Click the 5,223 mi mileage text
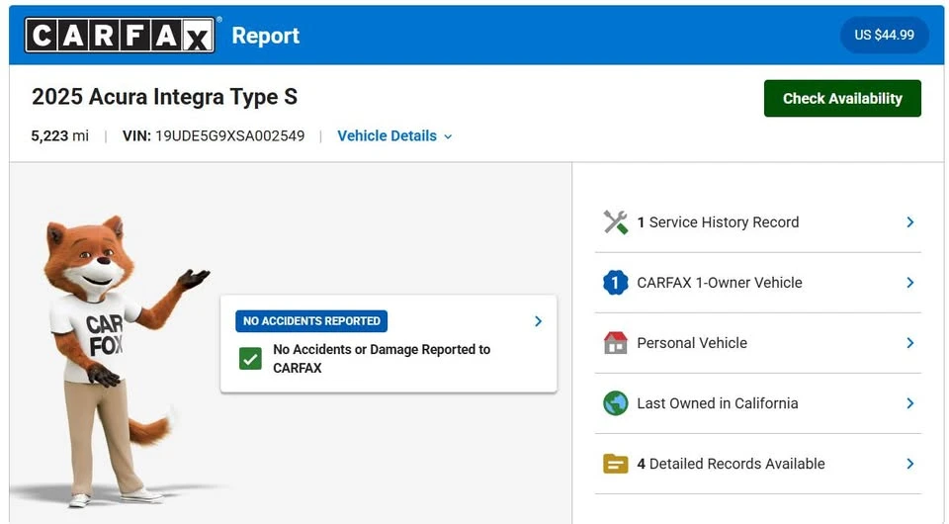Image resolution: width=949 pixels, height=524 pixels. pos(60,136)
